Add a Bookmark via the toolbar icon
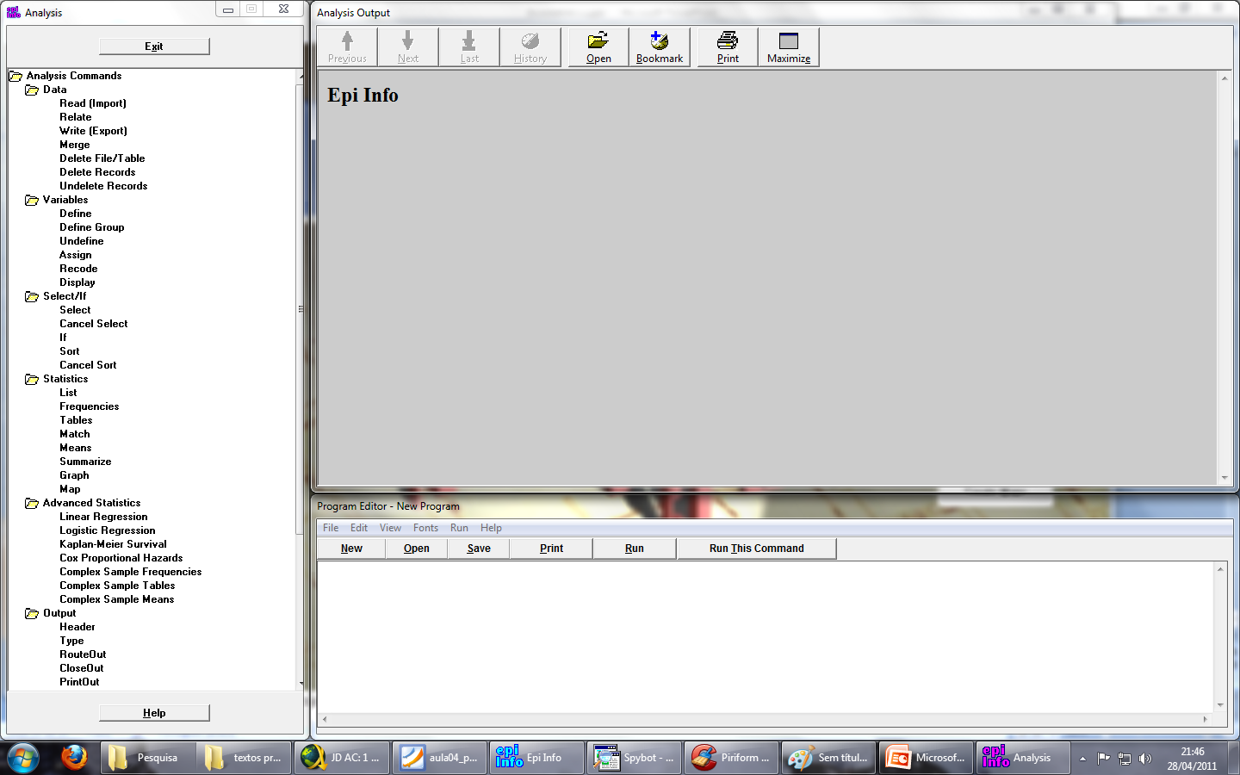The width and height of the screenshot is (1240, 775). pyautogui.click(x=660, y=47)
